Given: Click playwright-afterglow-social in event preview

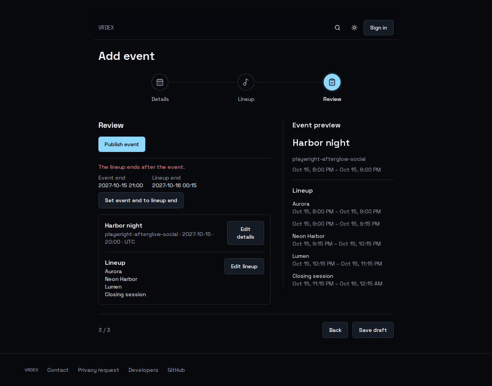Looking at the screenshot, I should tap(329, 159).
